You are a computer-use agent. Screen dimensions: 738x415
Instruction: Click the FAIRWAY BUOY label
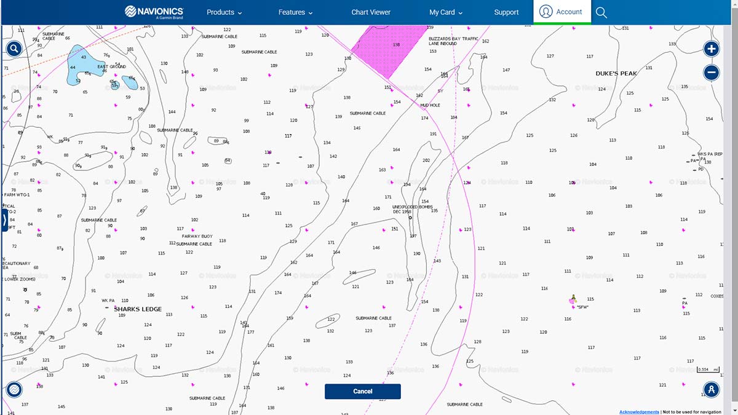[x=197, y=236]
